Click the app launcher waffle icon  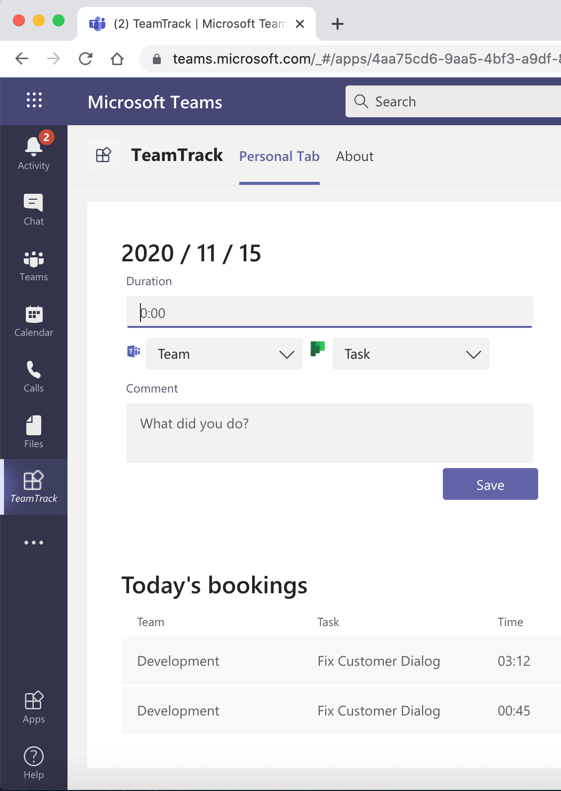34,100
